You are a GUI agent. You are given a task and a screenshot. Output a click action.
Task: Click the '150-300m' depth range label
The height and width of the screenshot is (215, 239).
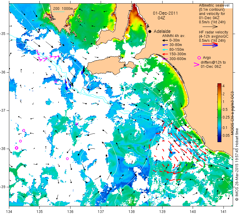(x=178, y=54)
